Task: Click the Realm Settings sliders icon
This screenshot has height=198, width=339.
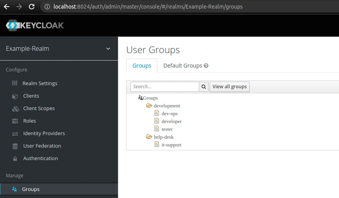Action: point(15,83)
